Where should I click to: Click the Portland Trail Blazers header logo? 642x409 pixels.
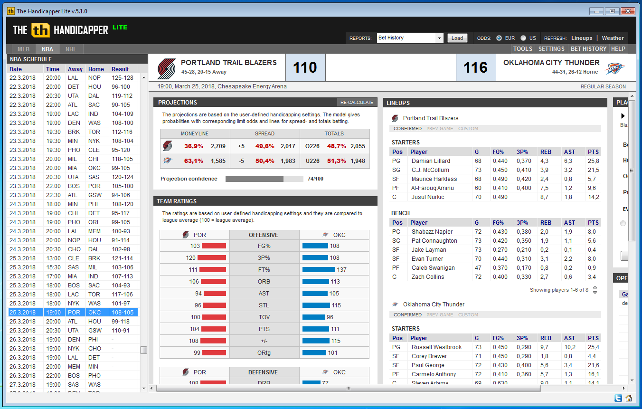pyautogui.click(x=166, y=68)
